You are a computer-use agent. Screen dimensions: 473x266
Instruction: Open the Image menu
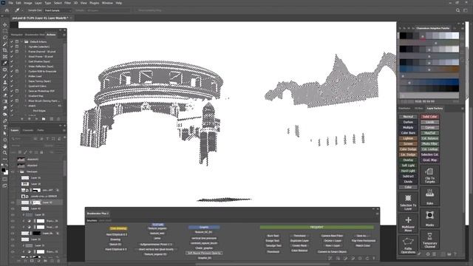[x=28, y=3]
